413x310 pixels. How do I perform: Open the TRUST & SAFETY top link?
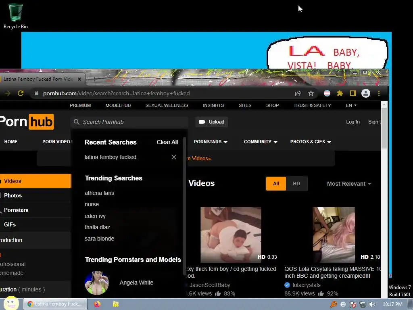tap(312, 105)
